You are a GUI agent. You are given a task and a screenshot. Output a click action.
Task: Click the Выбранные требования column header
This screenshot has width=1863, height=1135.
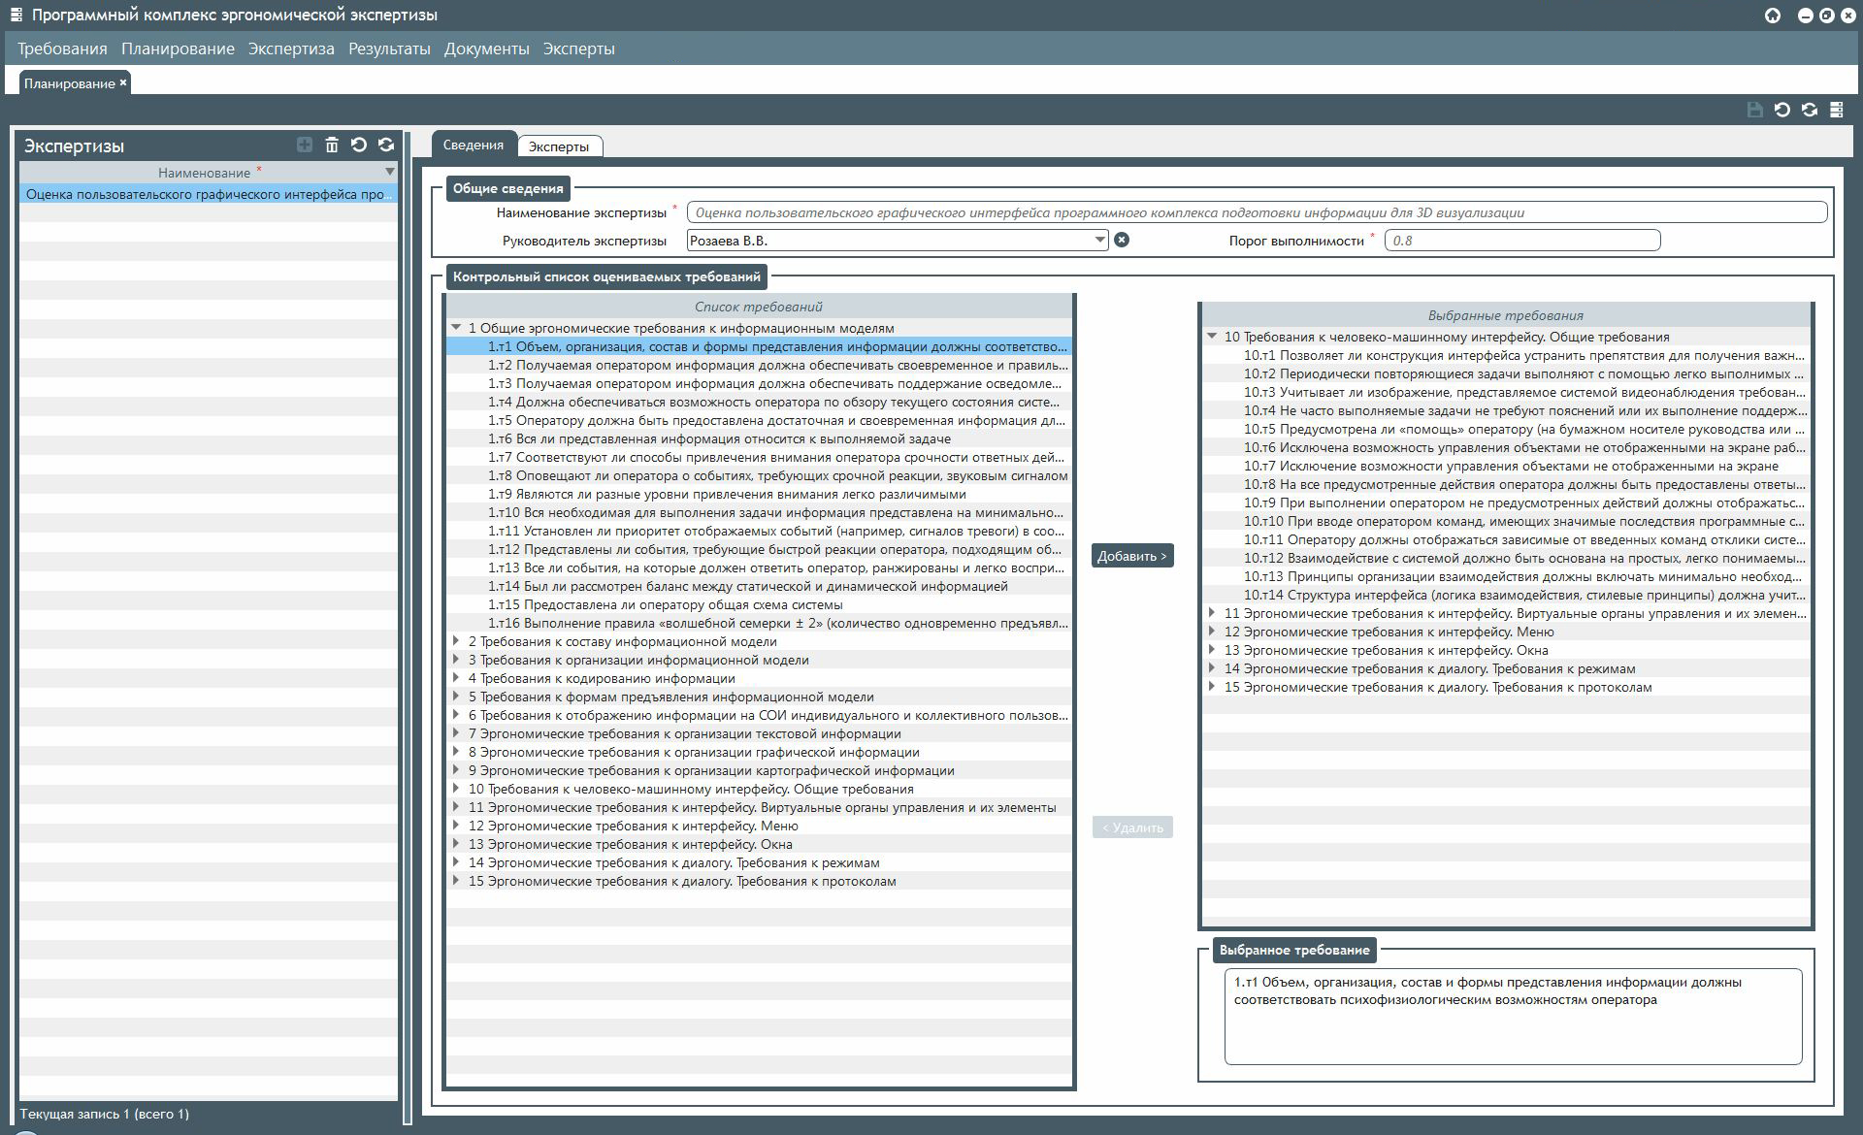point(1506,315)
